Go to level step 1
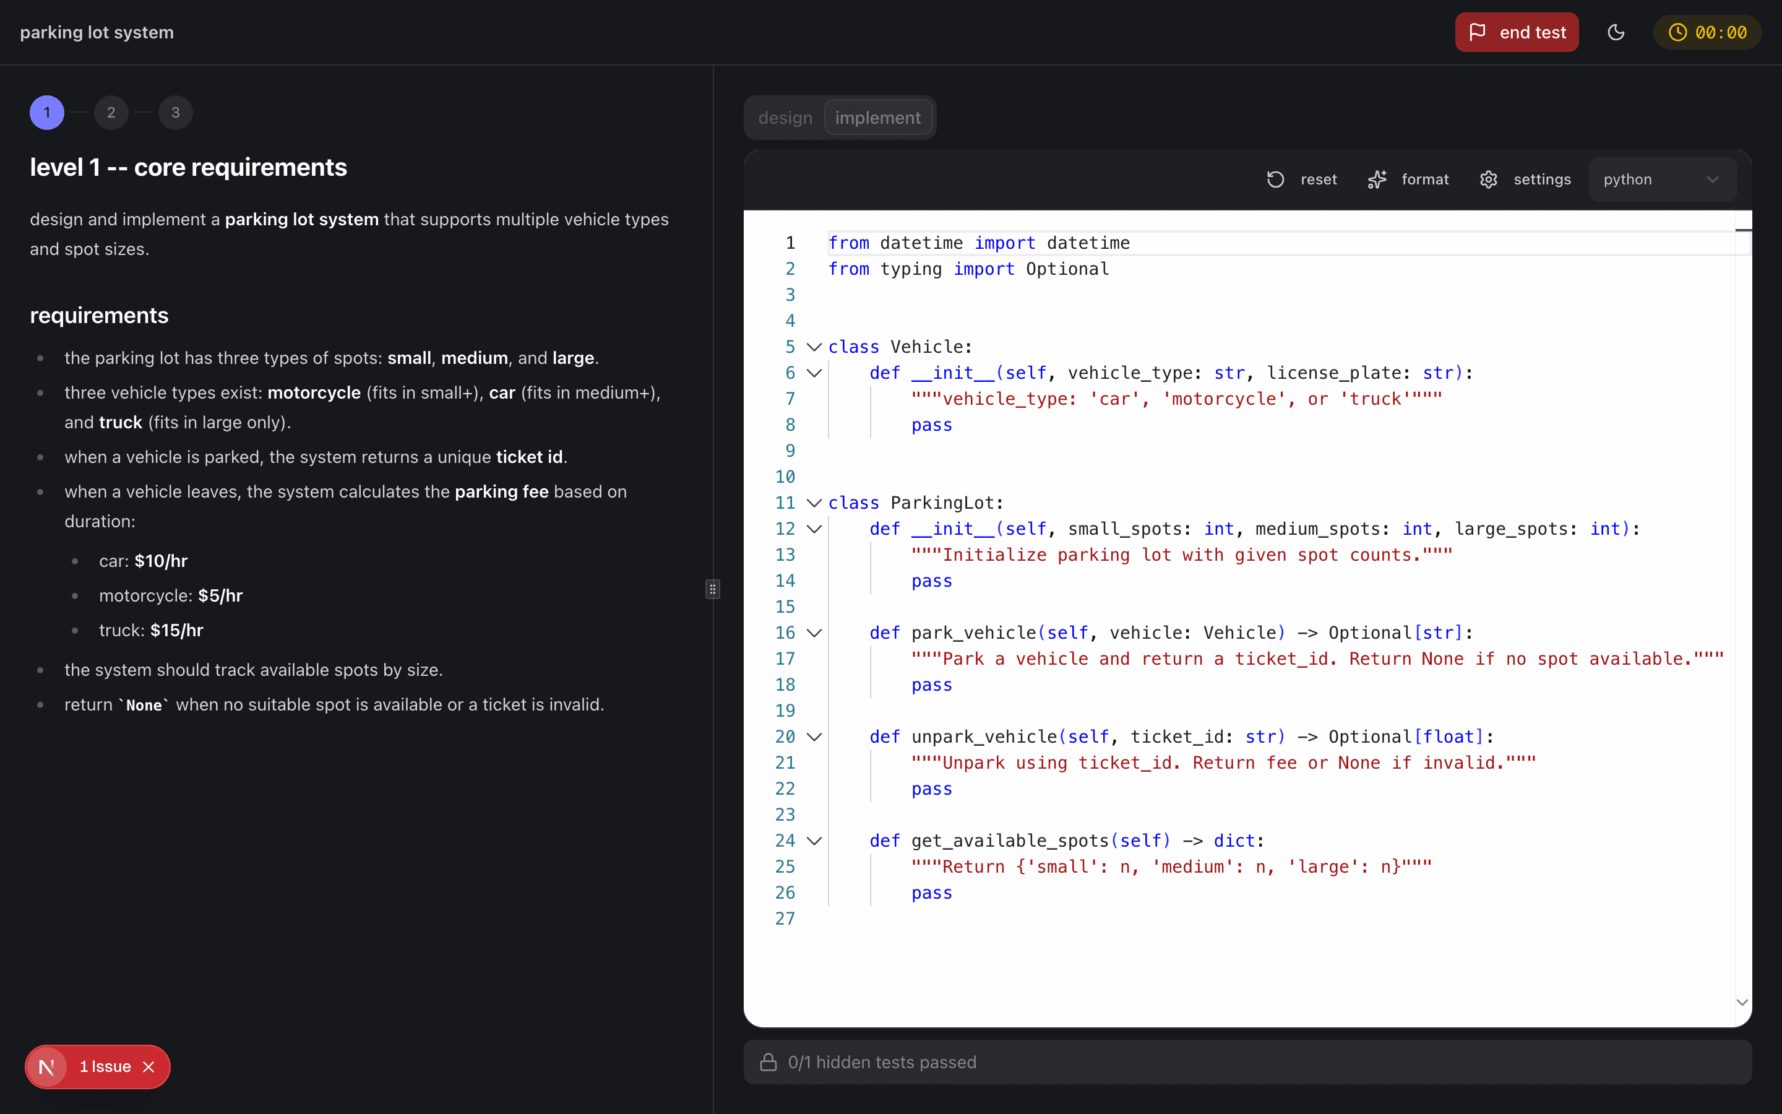Viewport: 1782px width, 1114px height. (46, 113)
